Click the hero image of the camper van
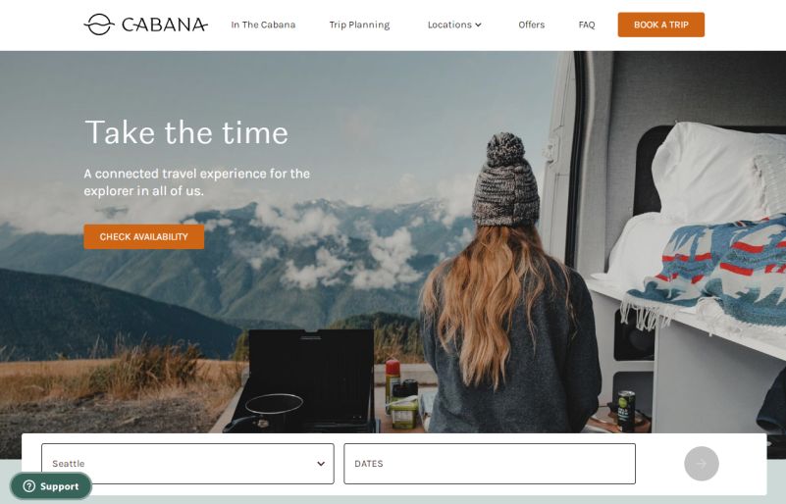Image resolution: width=786 pixels, height=504 pixels. click(x=393, y=241)
